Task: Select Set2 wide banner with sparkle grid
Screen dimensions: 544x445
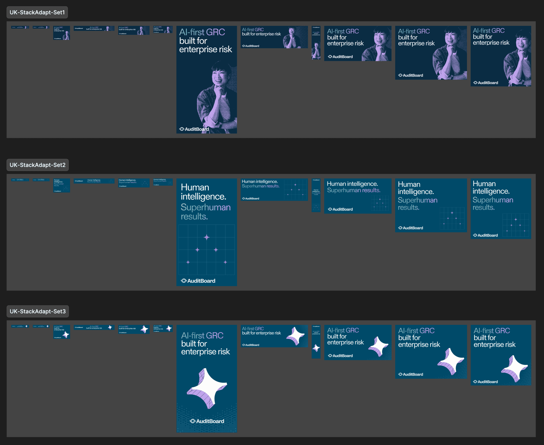Action: 274,190
